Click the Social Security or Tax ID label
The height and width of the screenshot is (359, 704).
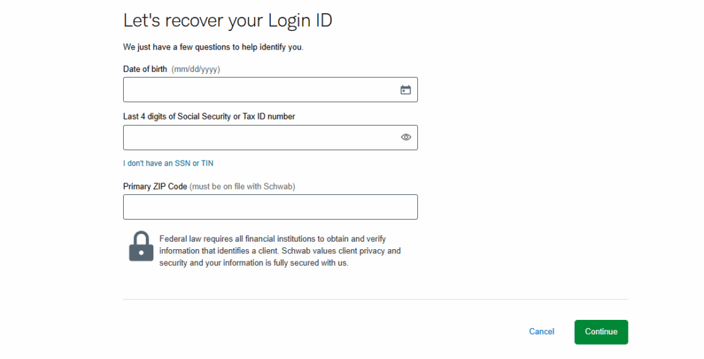coord(209,117)
